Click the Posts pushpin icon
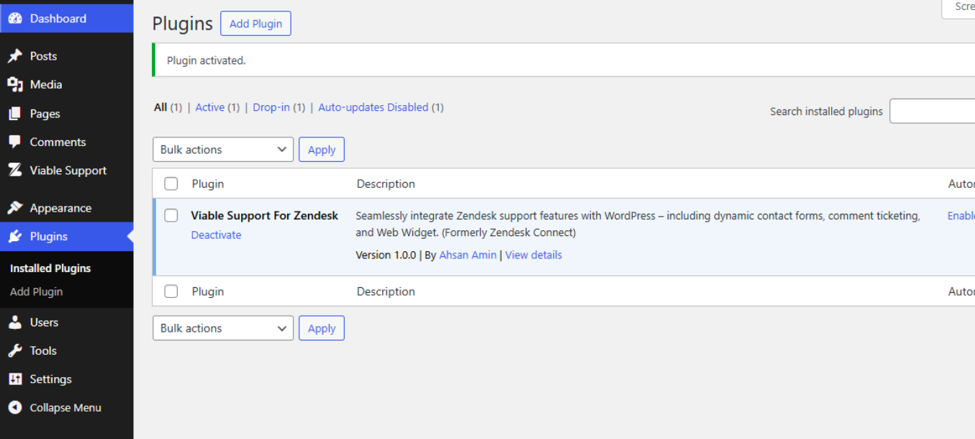The image size is (975, 439). (x=15, y=56)
